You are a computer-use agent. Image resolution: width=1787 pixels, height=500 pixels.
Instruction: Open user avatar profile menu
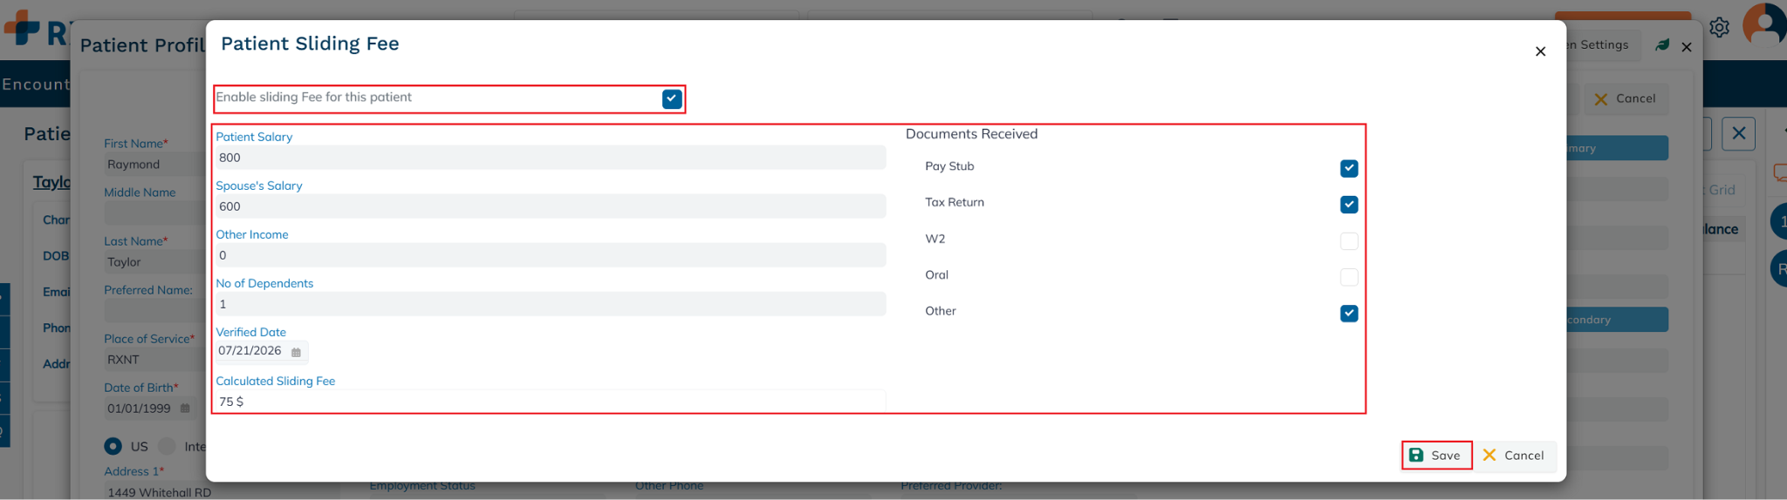[1763, 24]
